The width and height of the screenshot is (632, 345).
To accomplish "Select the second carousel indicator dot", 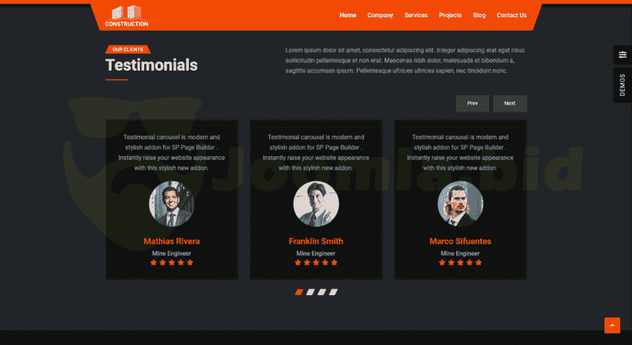I will [x=310, y=291].
